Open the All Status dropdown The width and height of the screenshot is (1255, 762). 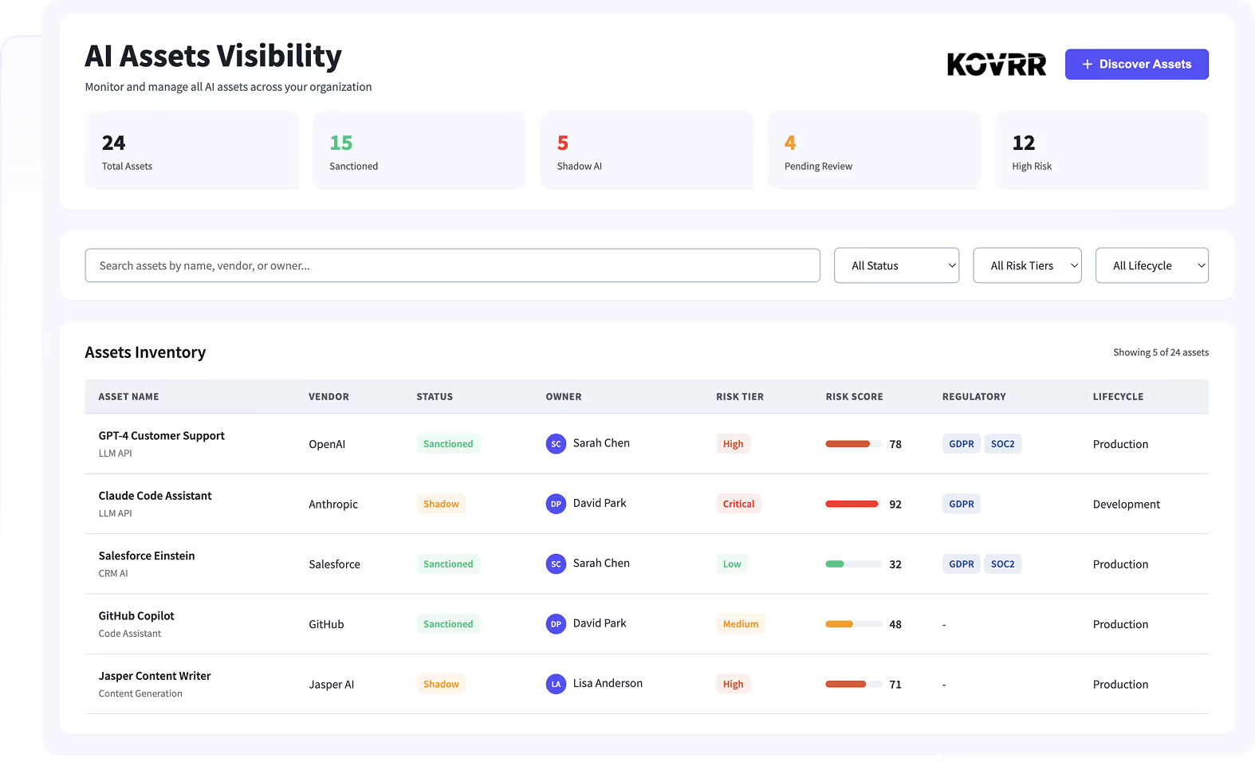[x=896, y=265]
